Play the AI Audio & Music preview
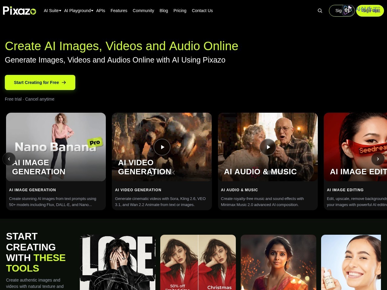 [x=268, y=147]
